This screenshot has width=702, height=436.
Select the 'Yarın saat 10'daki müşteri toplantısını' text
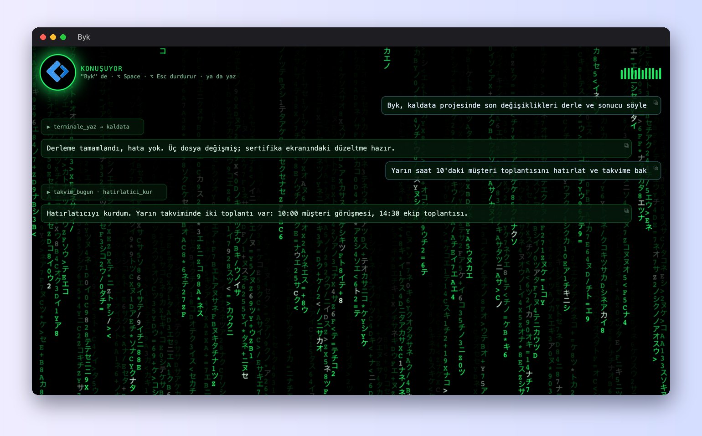click(x=519, y=170)
